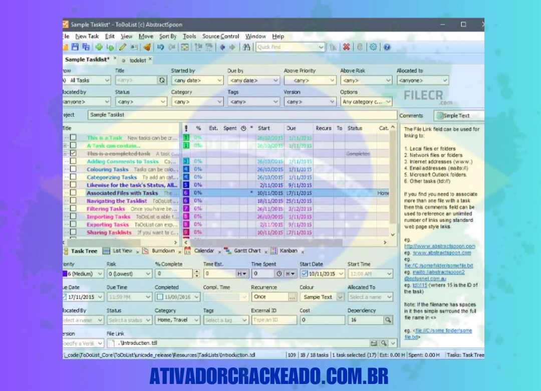
Task: Open the 'Due by' filter dropdown
Action: pyautogui.click(x=253, y=80)
